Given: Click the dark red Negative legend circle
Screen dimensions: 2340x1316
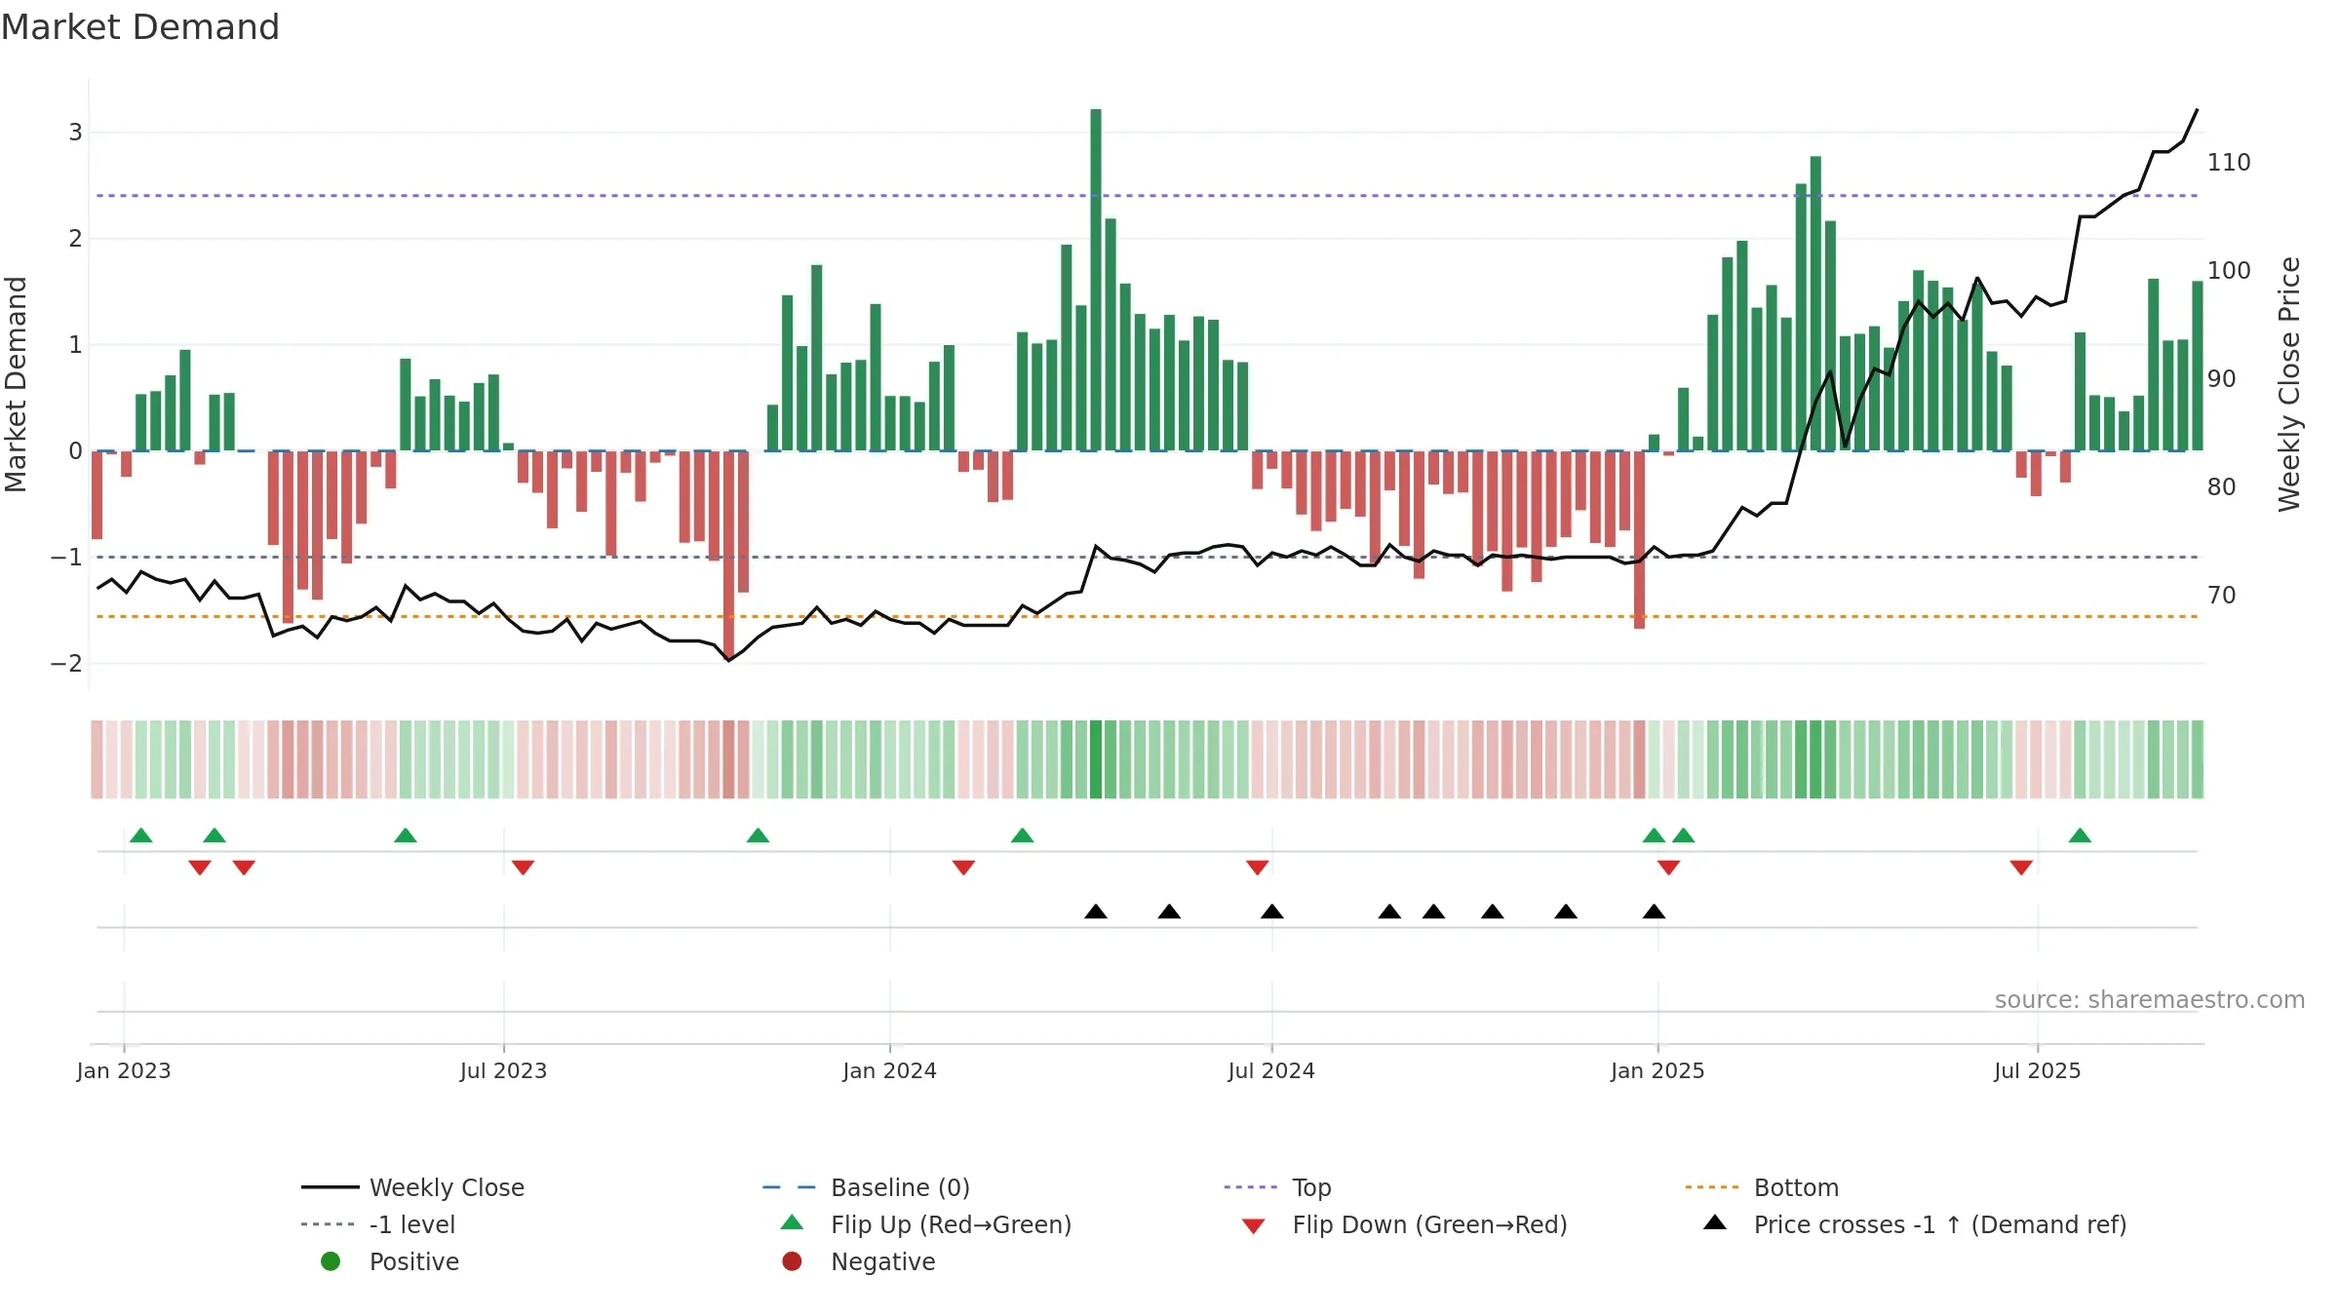Looking at the screenshot, I should click(792, 1261).
